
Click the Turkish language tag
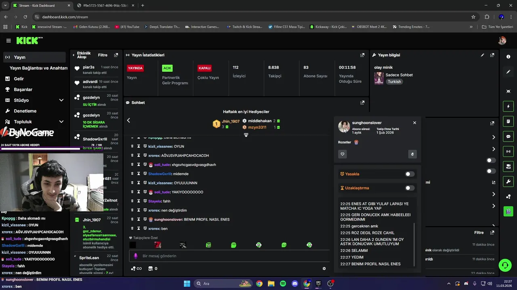pos(394,82)
